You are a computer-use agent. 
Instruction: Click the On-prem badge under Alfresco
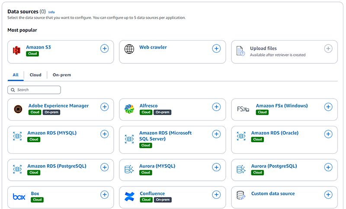coord(163,112)
